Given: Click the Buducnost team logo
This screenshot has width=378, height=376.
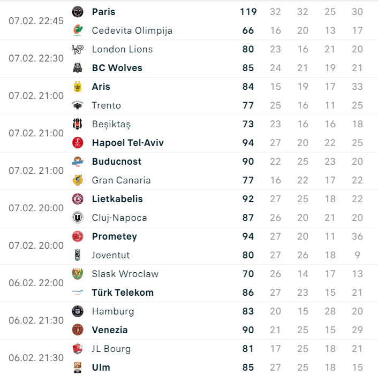Looking at the screenshot, I should coord(78,162).
